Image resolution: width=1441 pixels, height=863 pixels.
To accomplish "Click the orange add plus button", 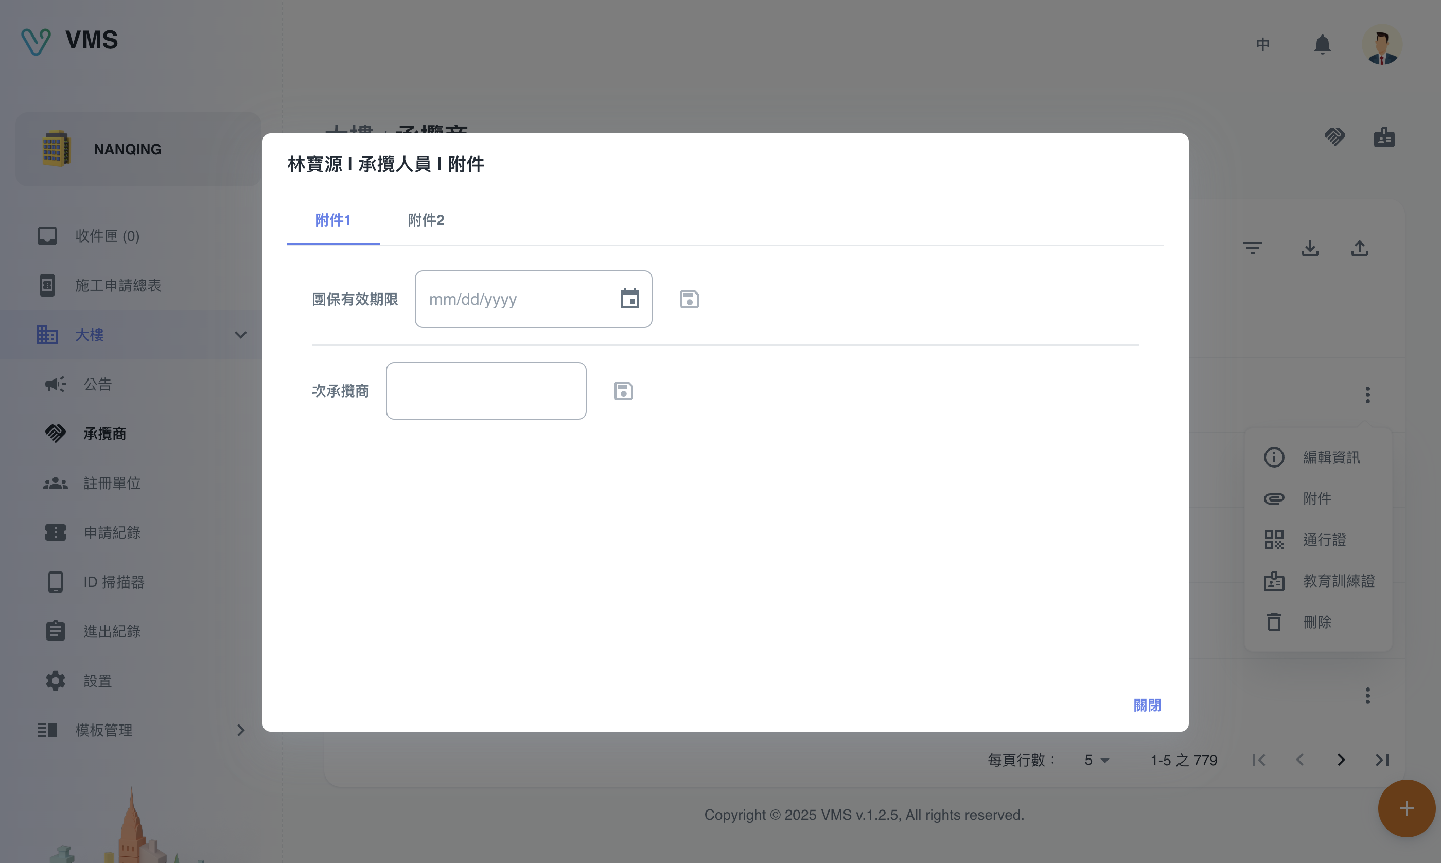I will pos(1406,808).
